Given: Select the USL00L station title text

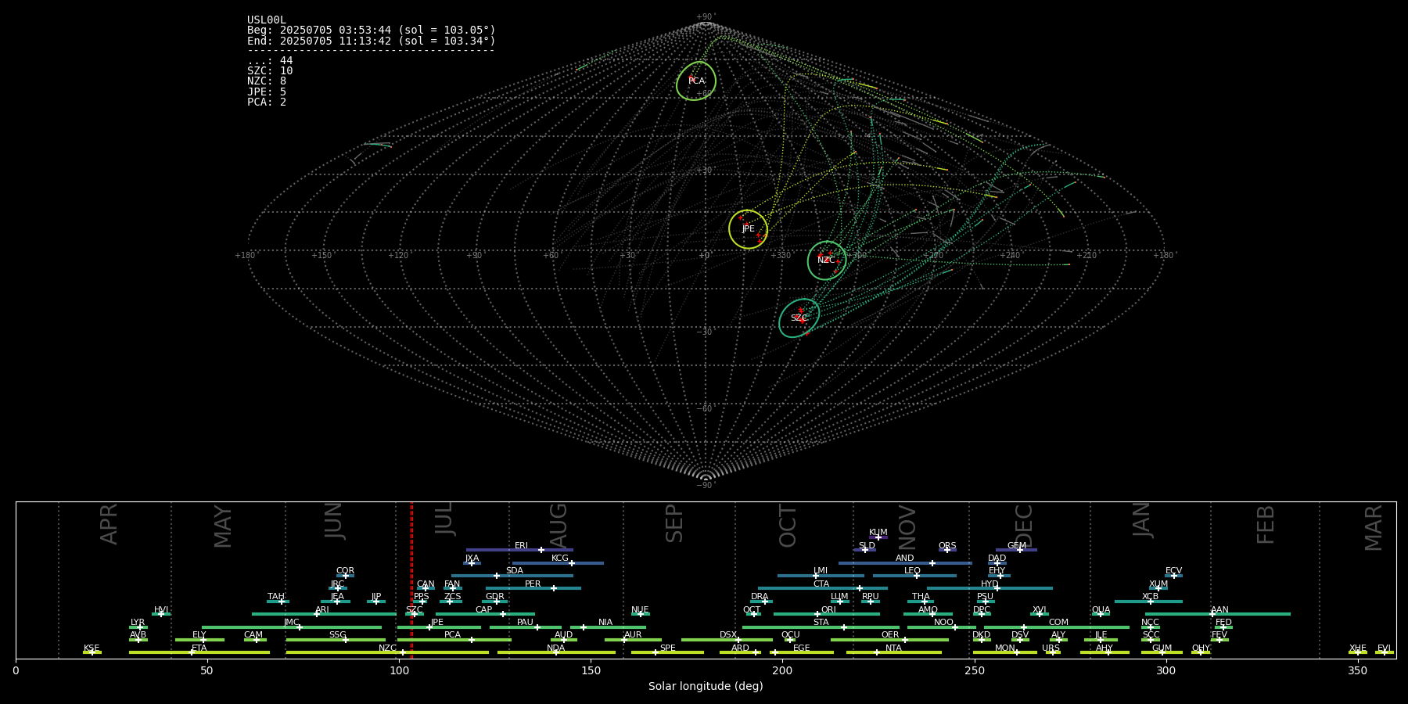Looking at the screenshot, I should (x=267, y=20).
